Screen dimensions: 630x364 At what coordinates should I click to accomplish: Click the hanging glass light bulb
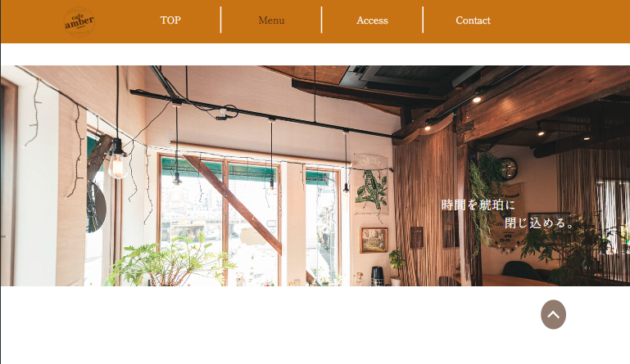click(117, 164)
